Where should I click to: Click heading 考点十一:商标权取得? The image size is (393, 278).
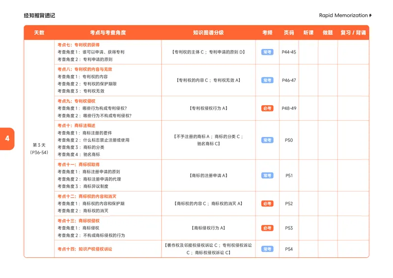pyautogui.click(x=79, y=165)
